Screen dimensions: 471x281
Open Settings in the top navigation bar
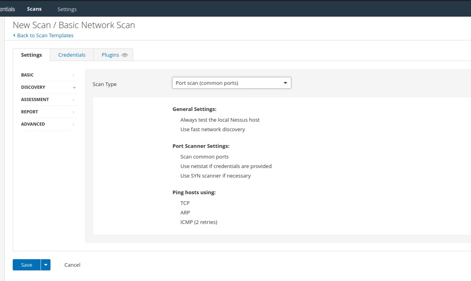tap(67, 9)
